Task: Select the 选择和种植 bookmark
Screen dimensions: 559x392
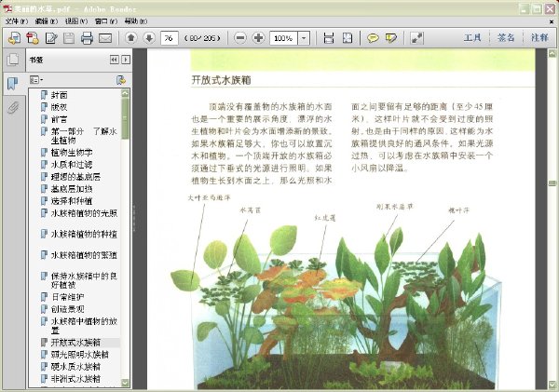Action: (72, 201)
